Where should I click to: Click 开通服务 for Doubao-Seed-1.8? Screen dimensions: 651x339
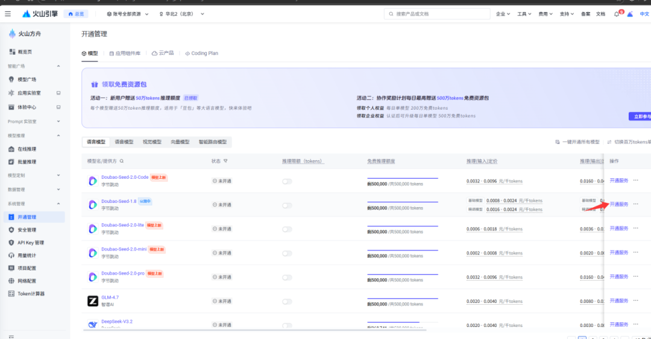pyautogui.click(x=618, y=204)
